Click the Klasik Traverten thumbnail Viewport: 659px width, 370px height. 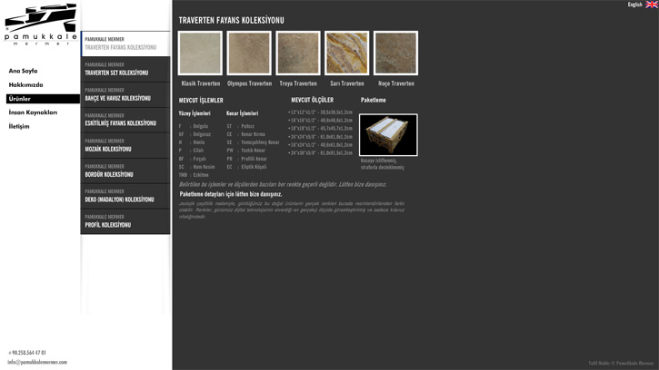(x=200, y=54)
